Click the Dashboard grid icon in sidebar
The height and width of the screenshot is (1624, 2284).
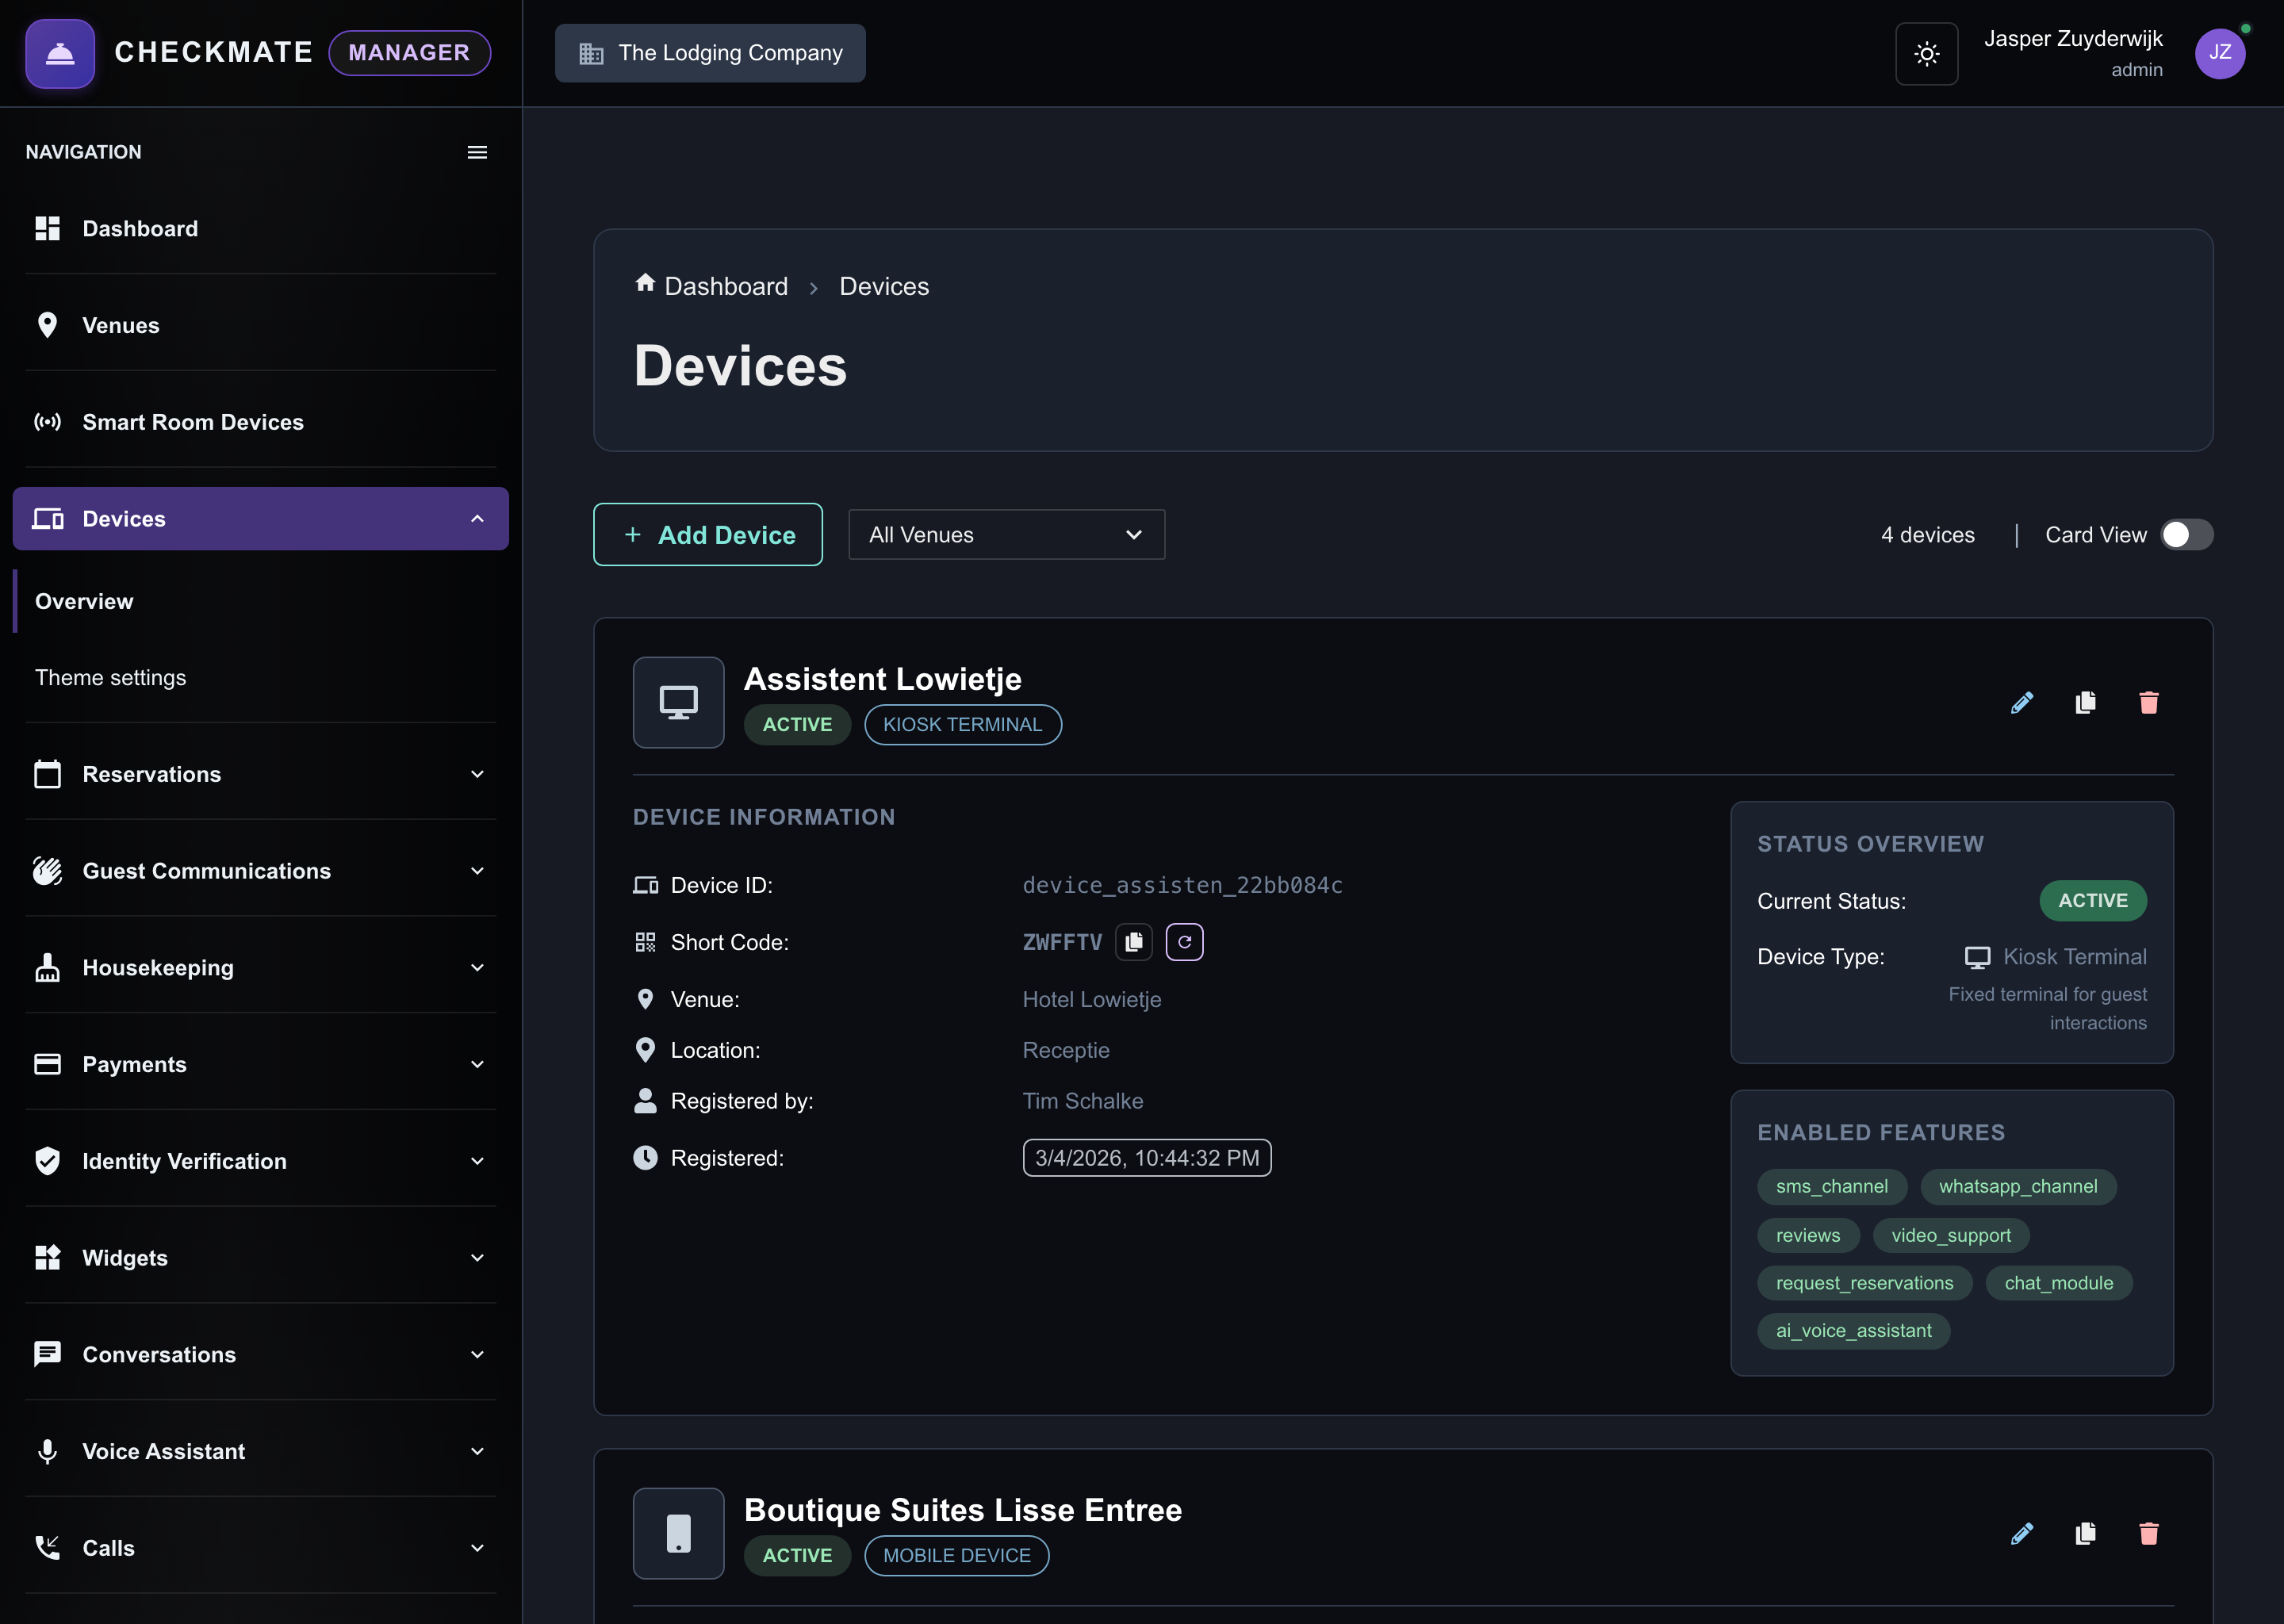(47, 228)
